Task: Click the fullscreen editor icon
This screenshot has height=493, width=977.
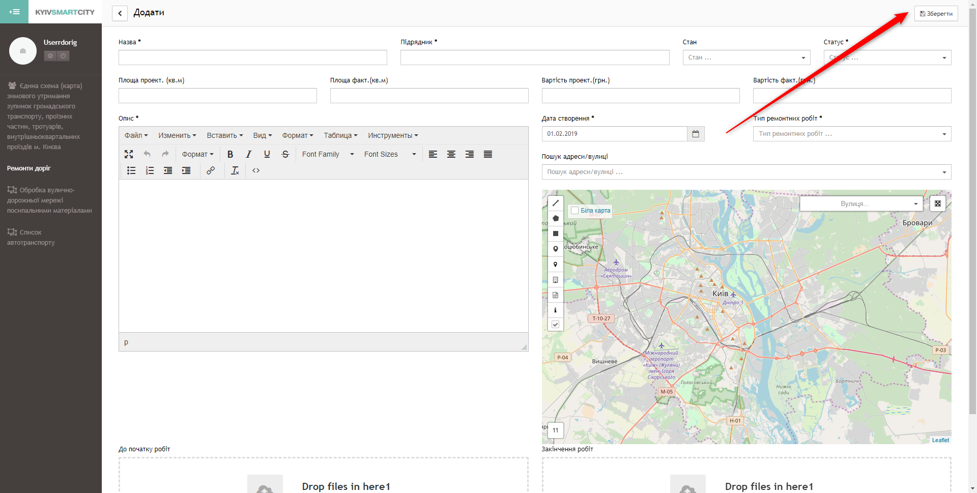Action: [x=129, y=154]
